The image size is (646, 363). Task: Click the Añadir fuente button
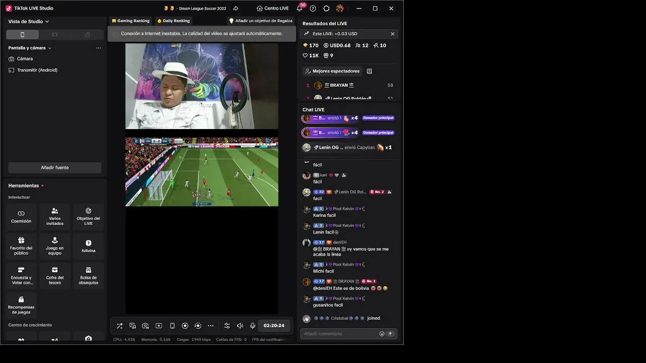point(55,167)
